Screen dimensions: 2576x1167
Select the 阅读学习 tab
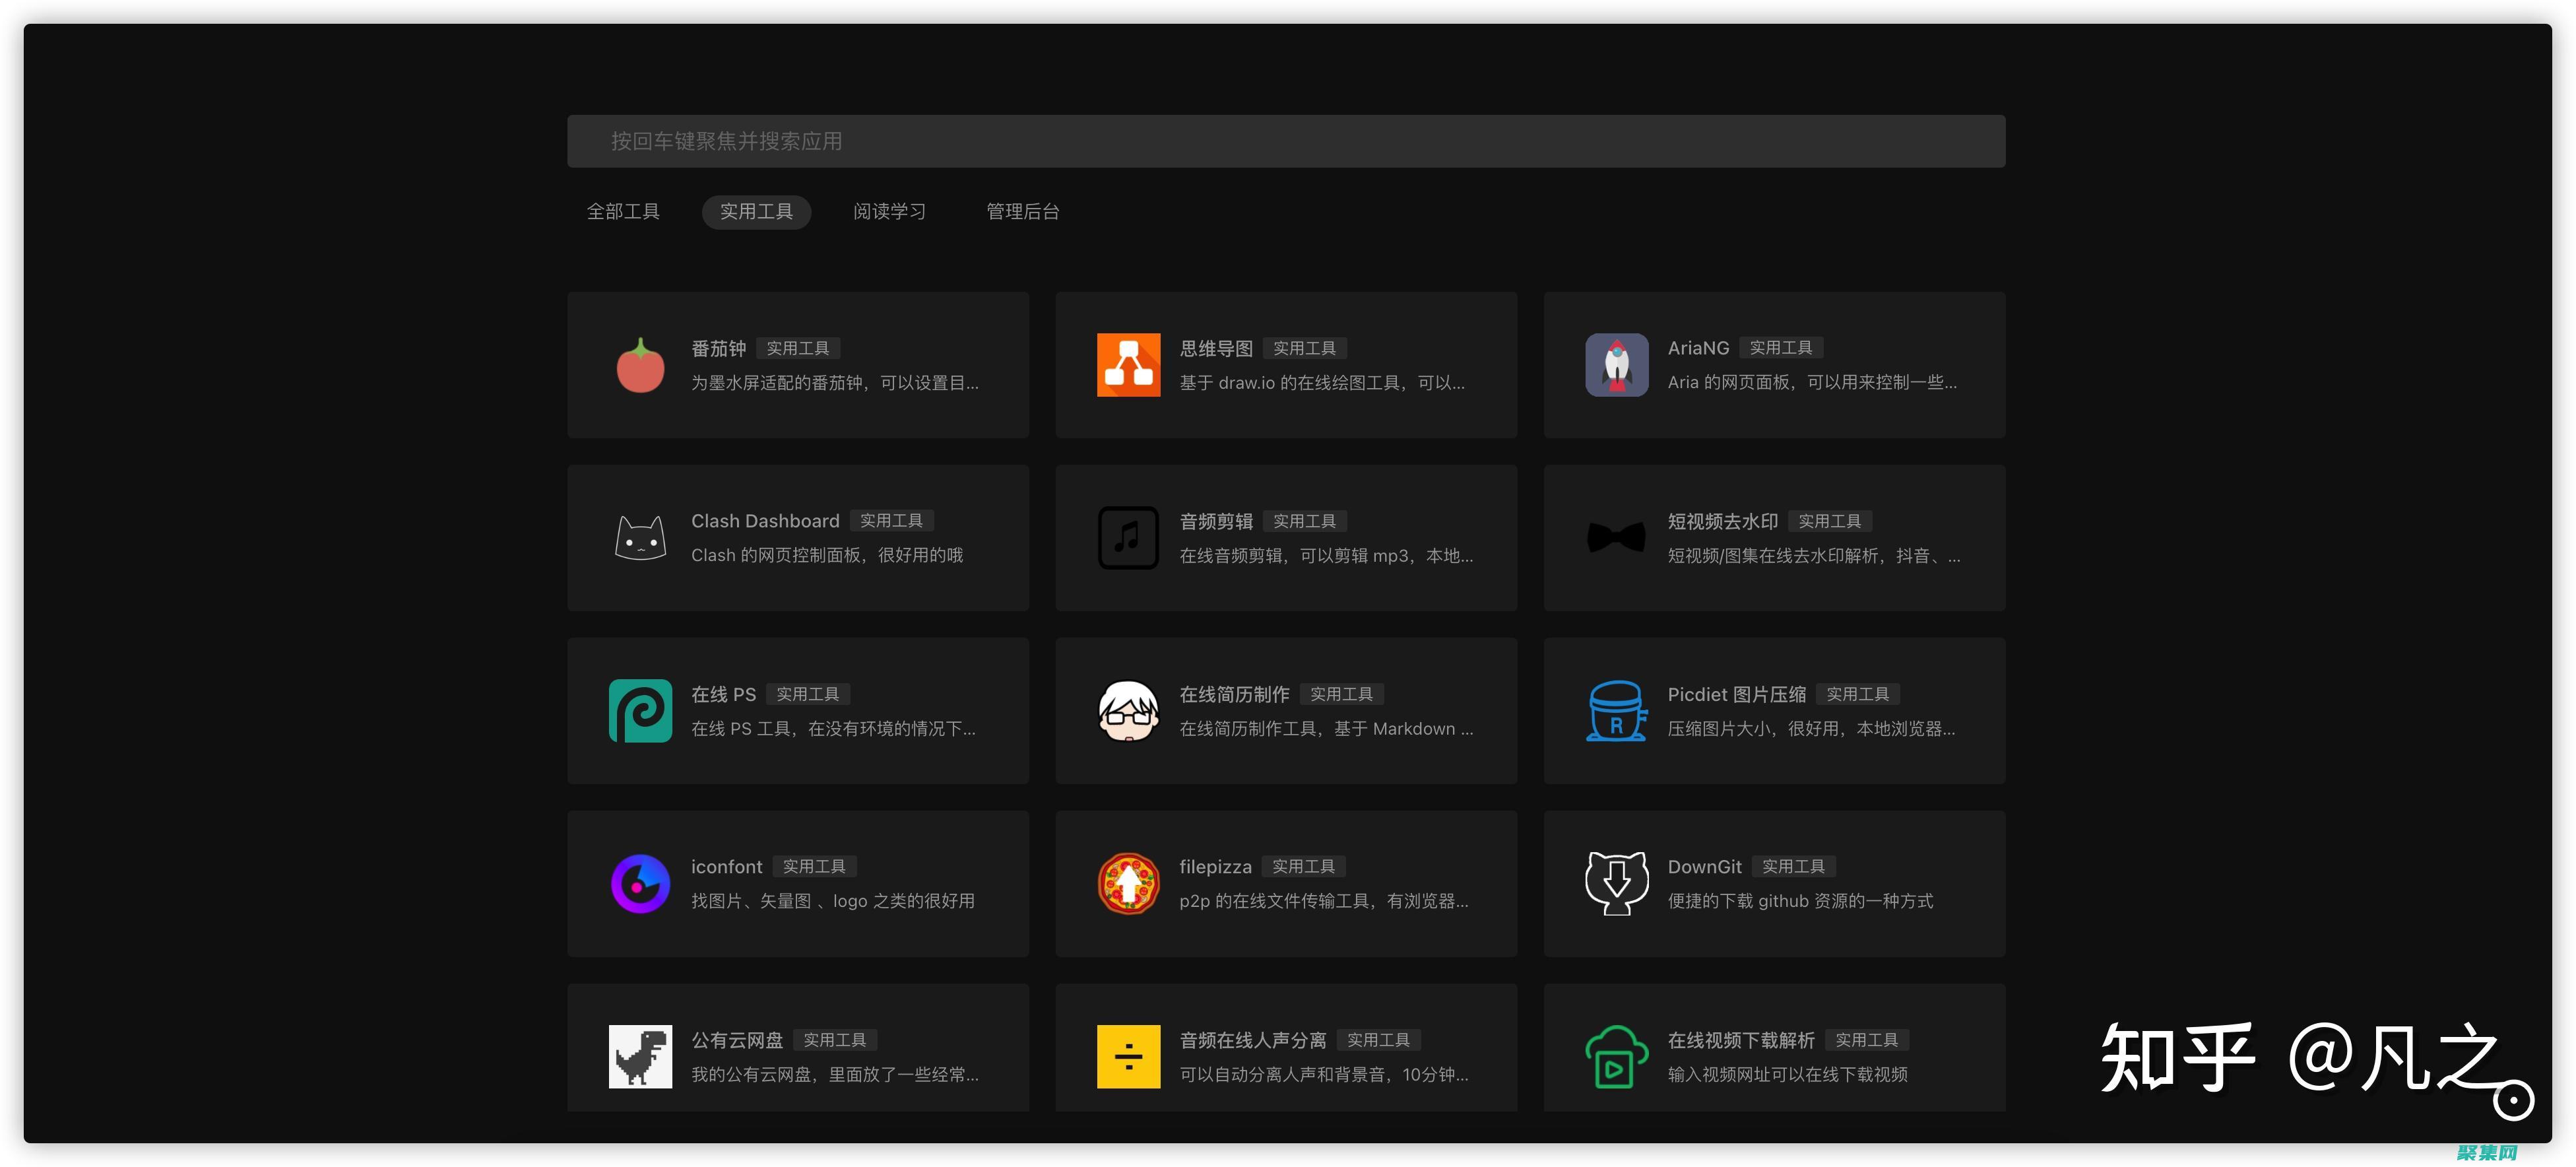tap(889, 211)
